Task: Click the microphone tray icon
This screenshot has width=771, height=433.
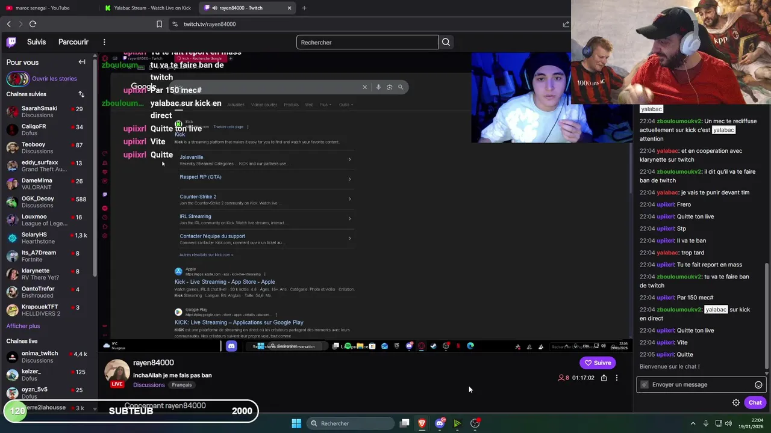Action: pos(705,423)
